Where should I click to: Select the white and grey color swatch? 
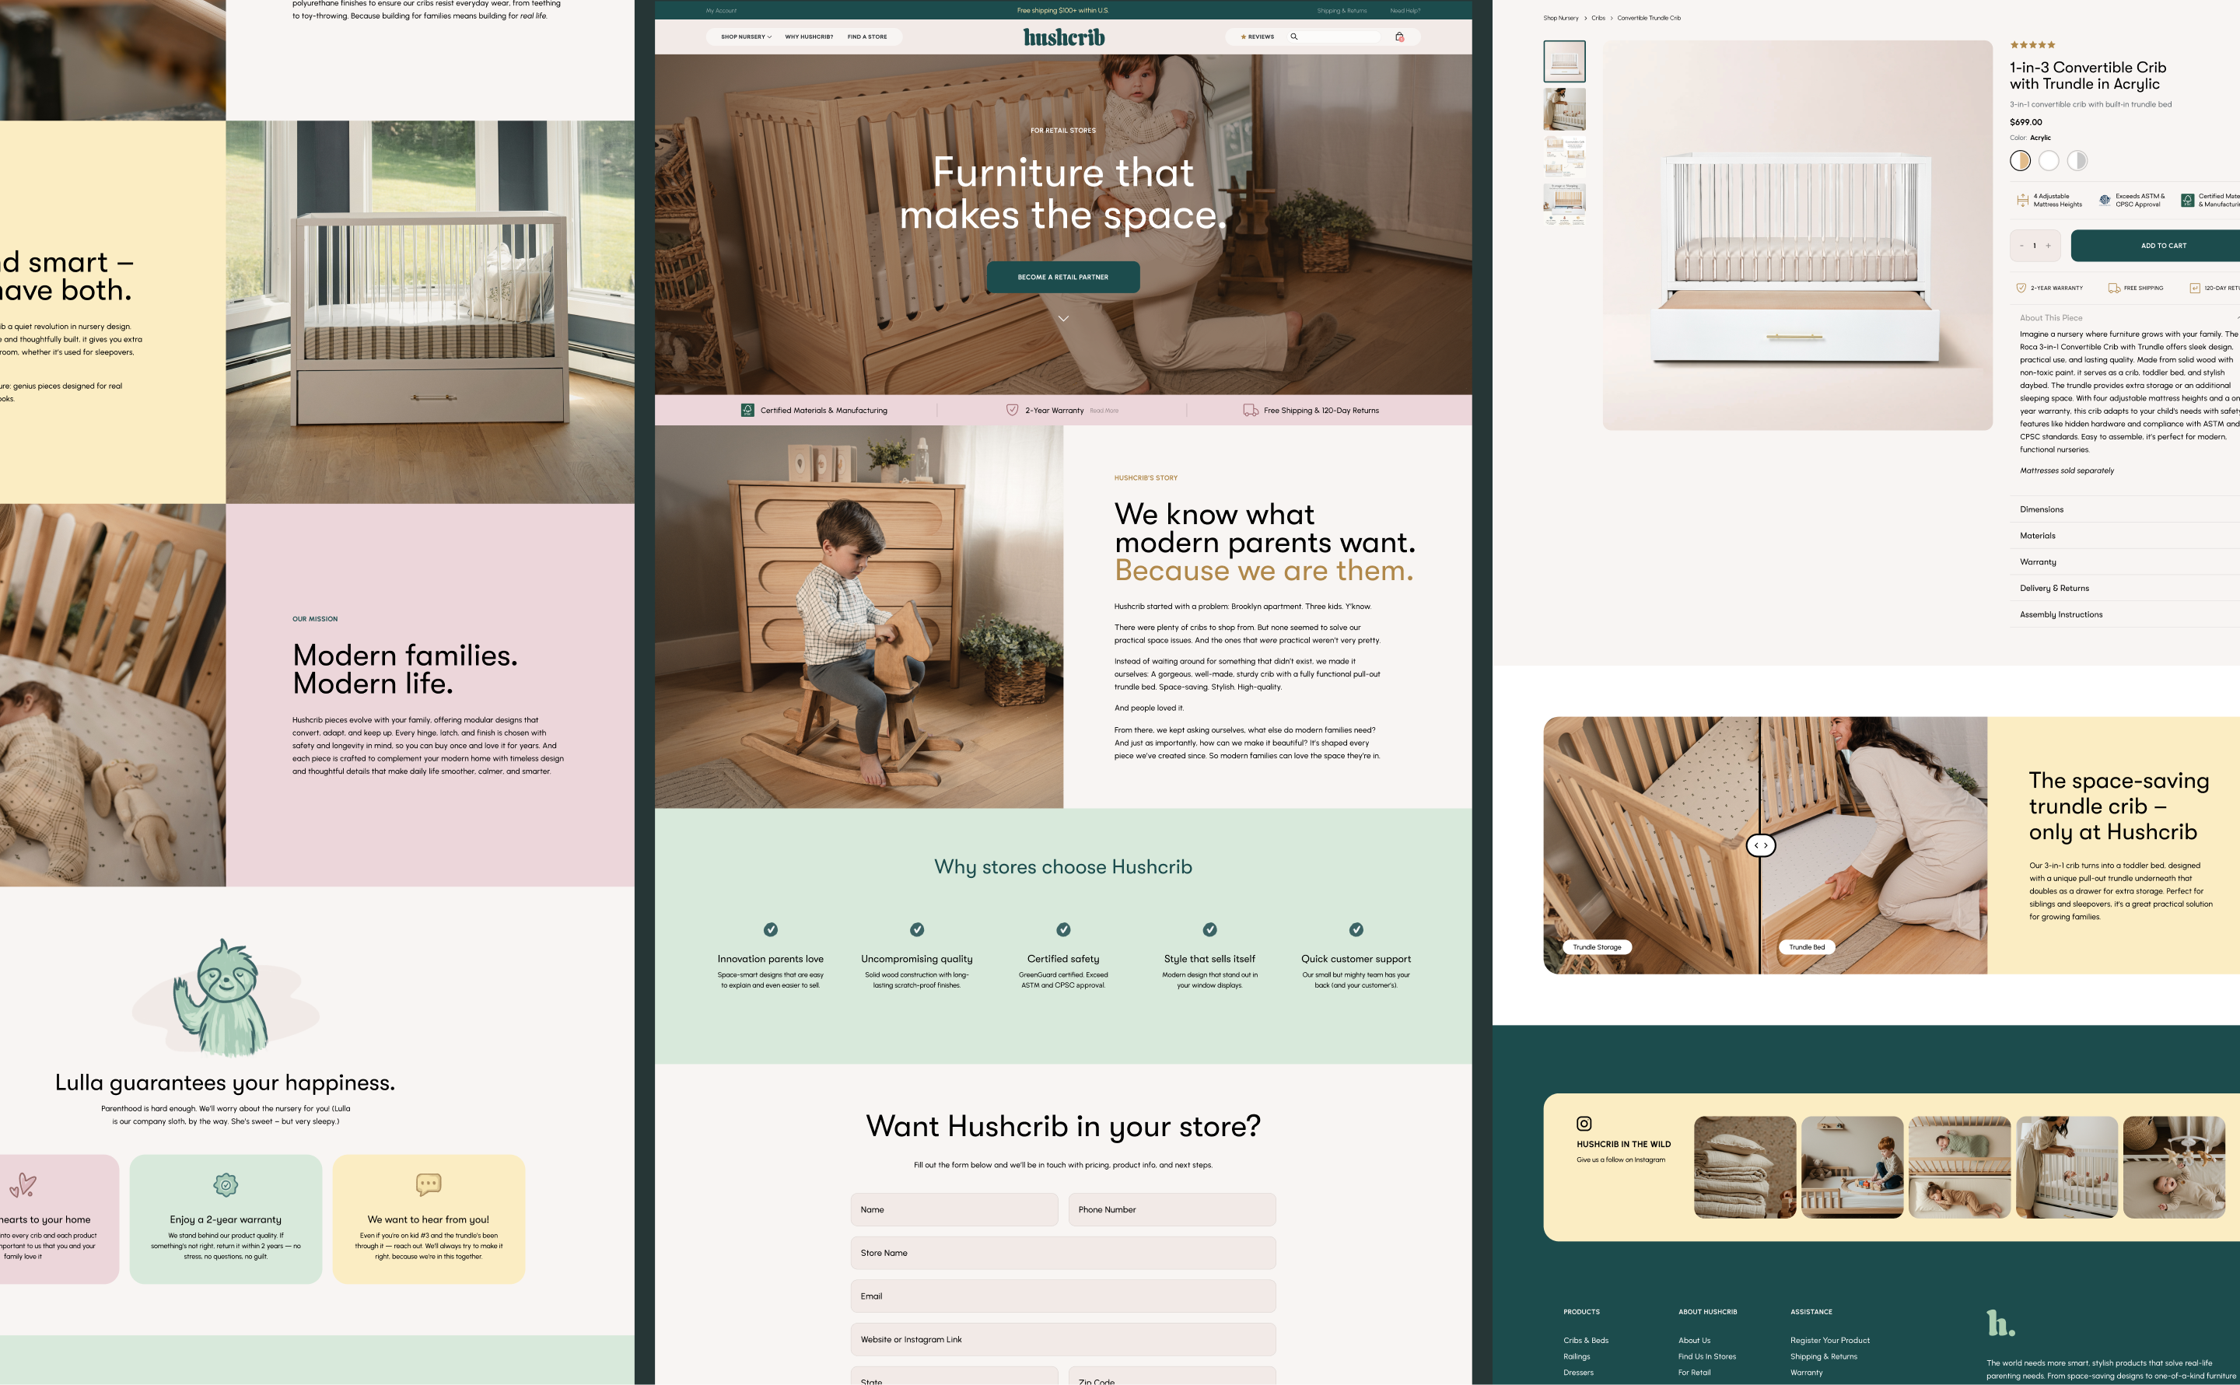click(x=2077, y=161)
